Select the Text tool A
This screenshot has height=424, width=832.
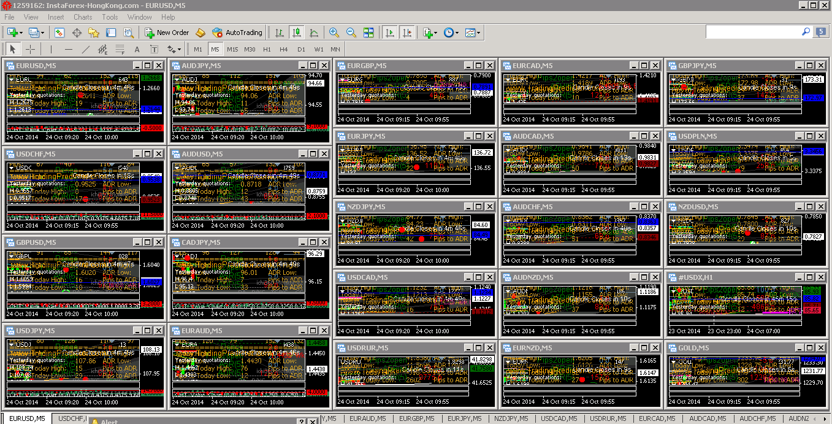point(137,49)
